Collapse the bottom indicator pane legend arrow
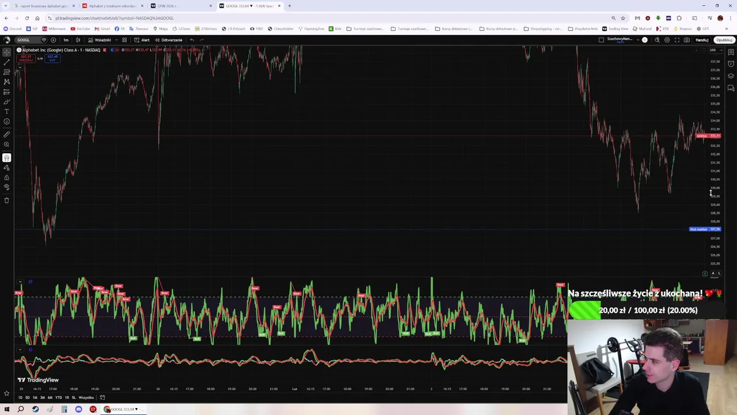737x415 pixels. pyautogui.click(x=20, y=349)
